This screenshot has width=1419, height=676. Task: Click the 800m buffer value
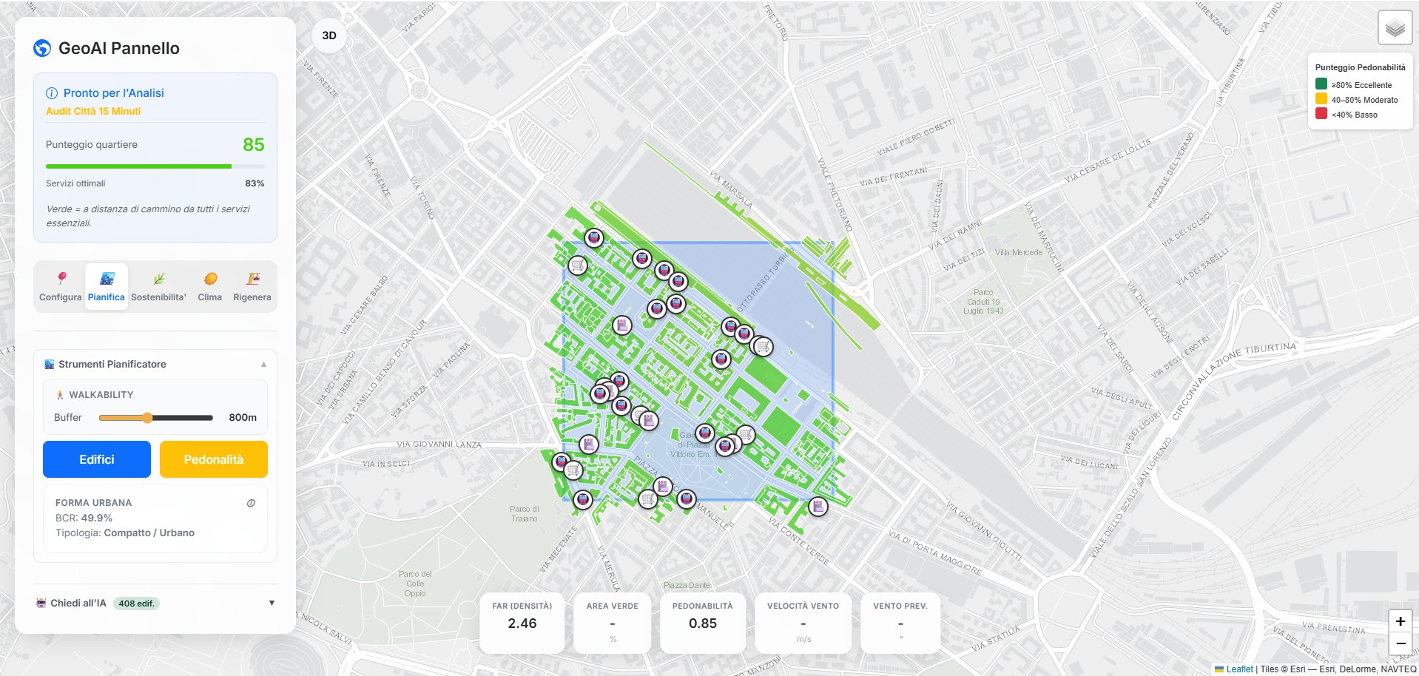243,418
